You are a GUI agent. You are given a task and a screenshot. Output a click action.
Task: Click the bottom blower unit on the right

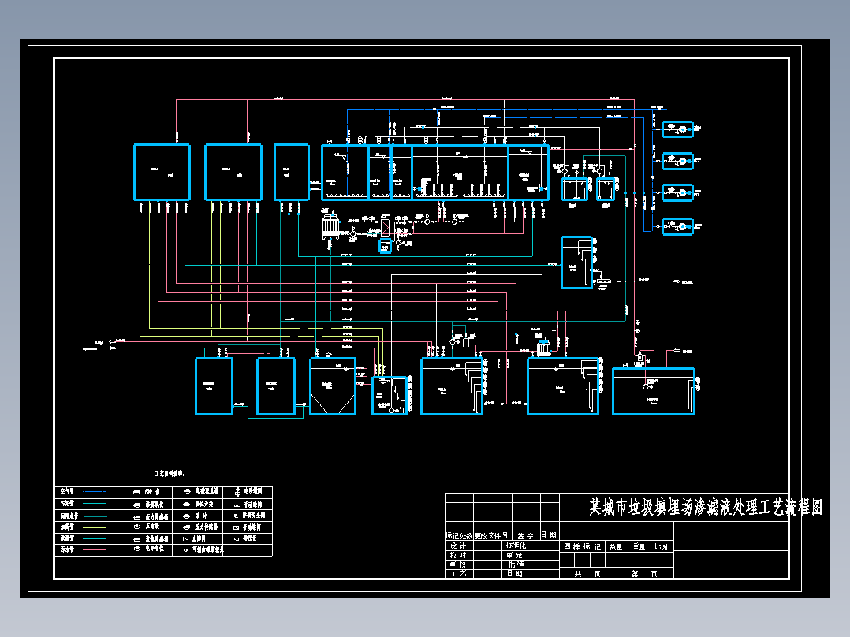pos(677,226)
